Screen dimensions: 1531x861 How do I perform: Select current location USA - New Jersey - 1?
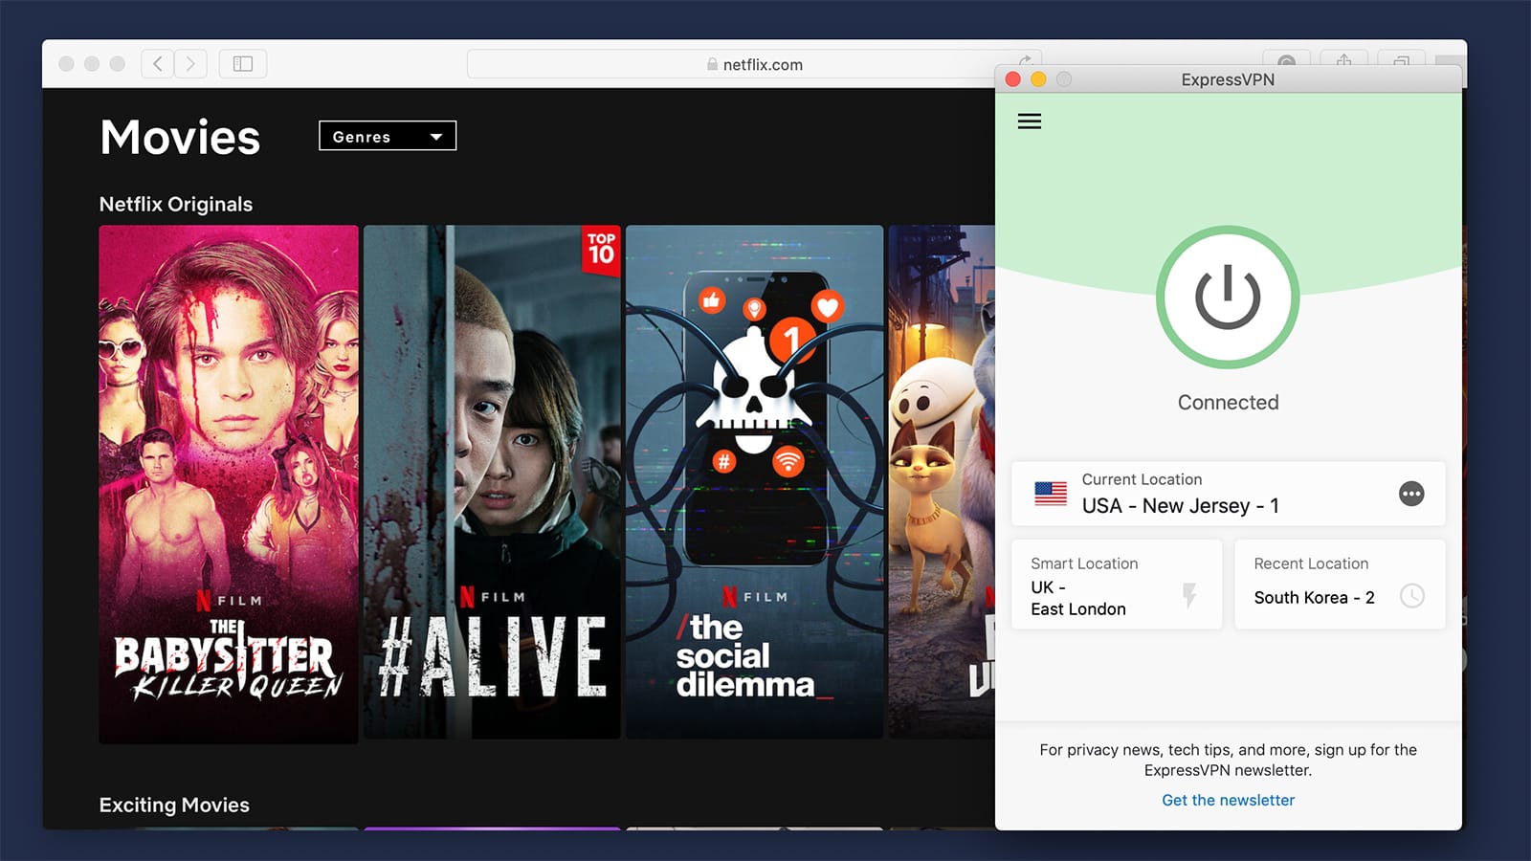[1228, 494]
